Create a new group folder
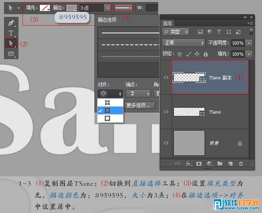This screenshot has height=213, width=262. pos(220,163)
